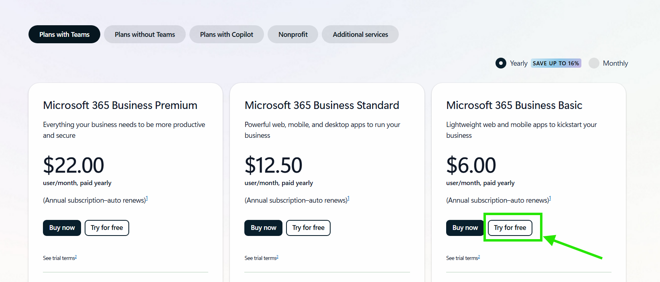Screen dimensions: 660x282
Task: Select the Plans with Teams tab
Action: 64,34
